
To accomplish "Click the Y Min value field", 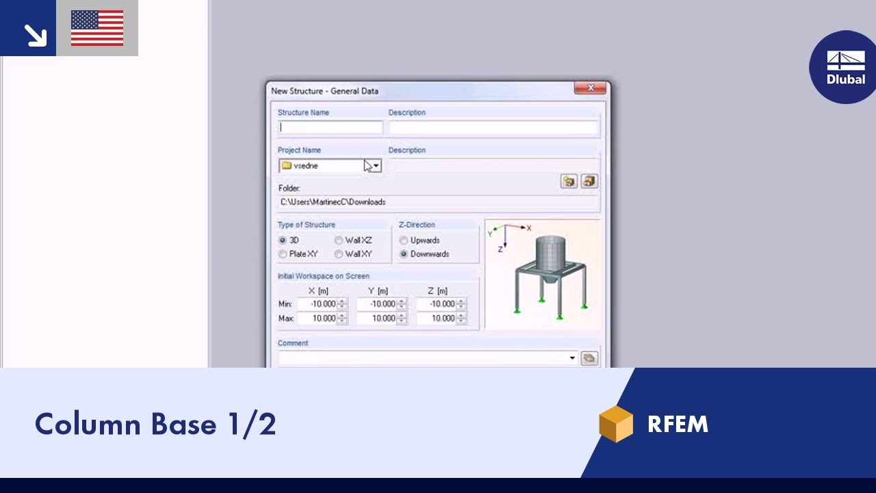I will point(377,304).
